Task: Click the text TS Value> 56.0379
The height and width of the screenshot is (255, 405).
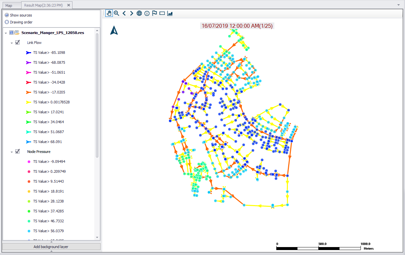Action: [48, 231]
